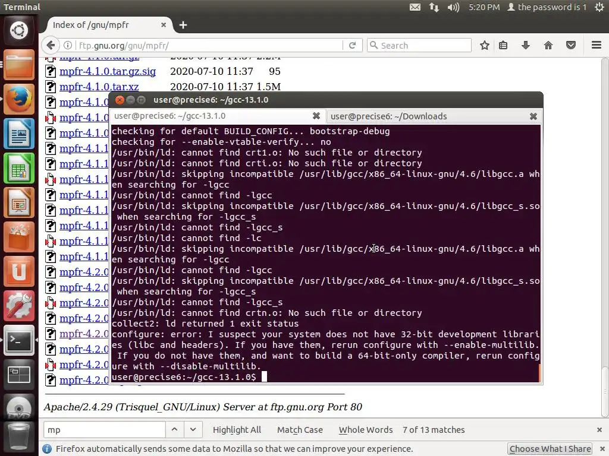Open Firefox downloads arrow

(x=526, y=45)
